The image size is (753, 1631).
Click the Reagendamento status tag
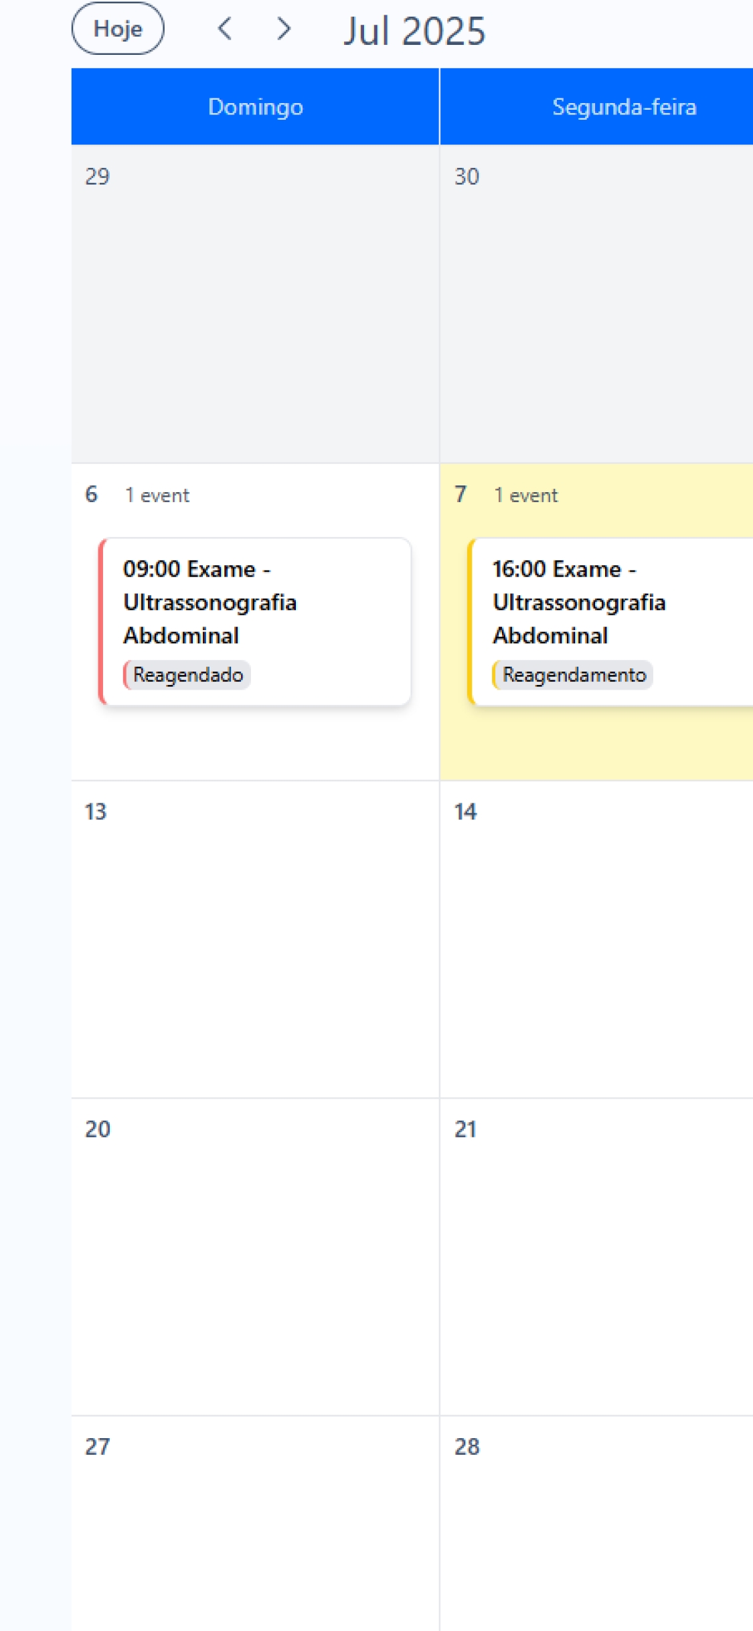pos(574,675)
